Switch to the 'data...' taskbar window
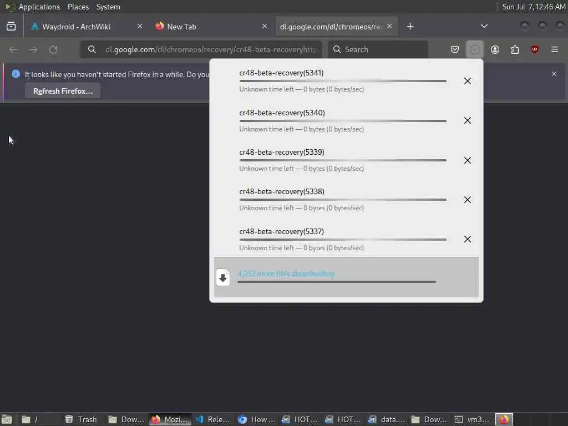This screenshot has height=426, width=568. (387, 419)
